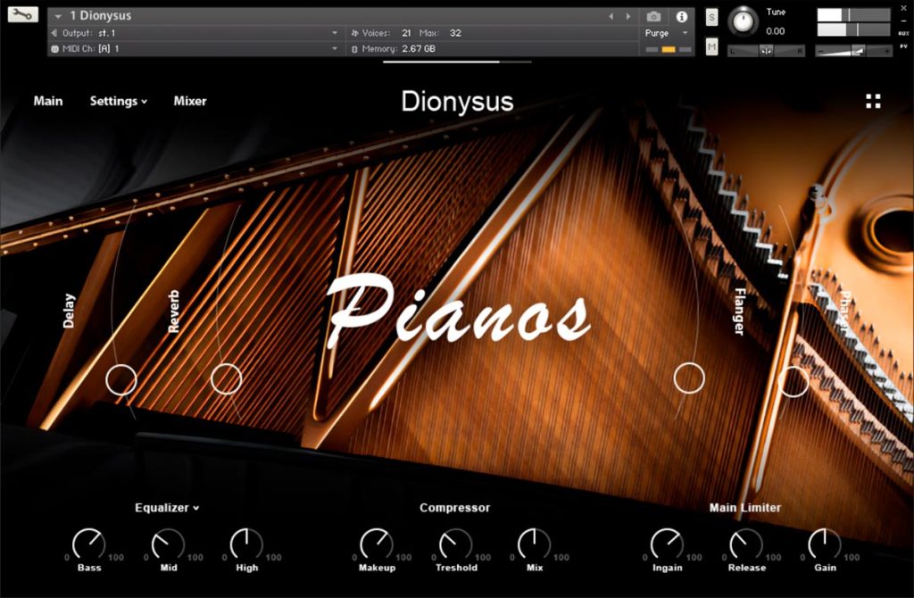Click the camera snapshot icon

pyautogui.click(x=653, y=16)
